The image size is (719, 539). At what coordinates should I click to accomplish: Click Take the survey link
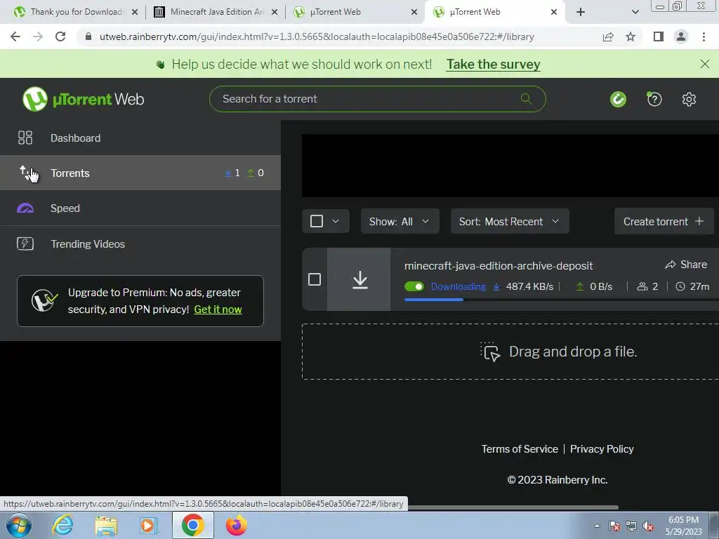494,64
